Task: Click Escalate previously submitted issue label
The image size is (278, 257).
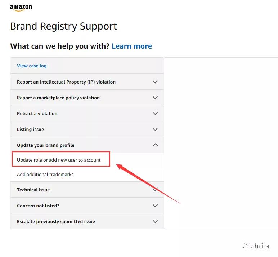Action: pyautogui.click(x=56, y=222)
